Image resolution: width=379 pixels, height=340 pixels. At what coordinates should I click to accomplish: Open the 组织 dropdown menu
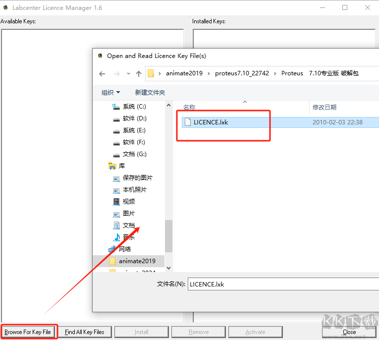tap(110, 92)
